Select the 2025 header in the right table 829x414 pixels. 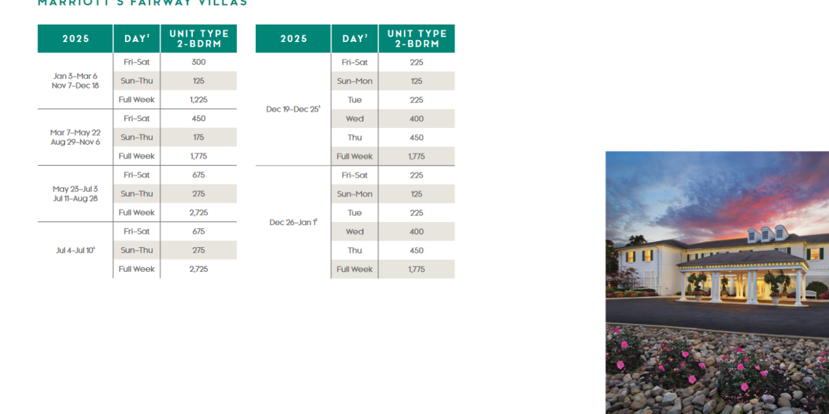[x=293, y=39]
